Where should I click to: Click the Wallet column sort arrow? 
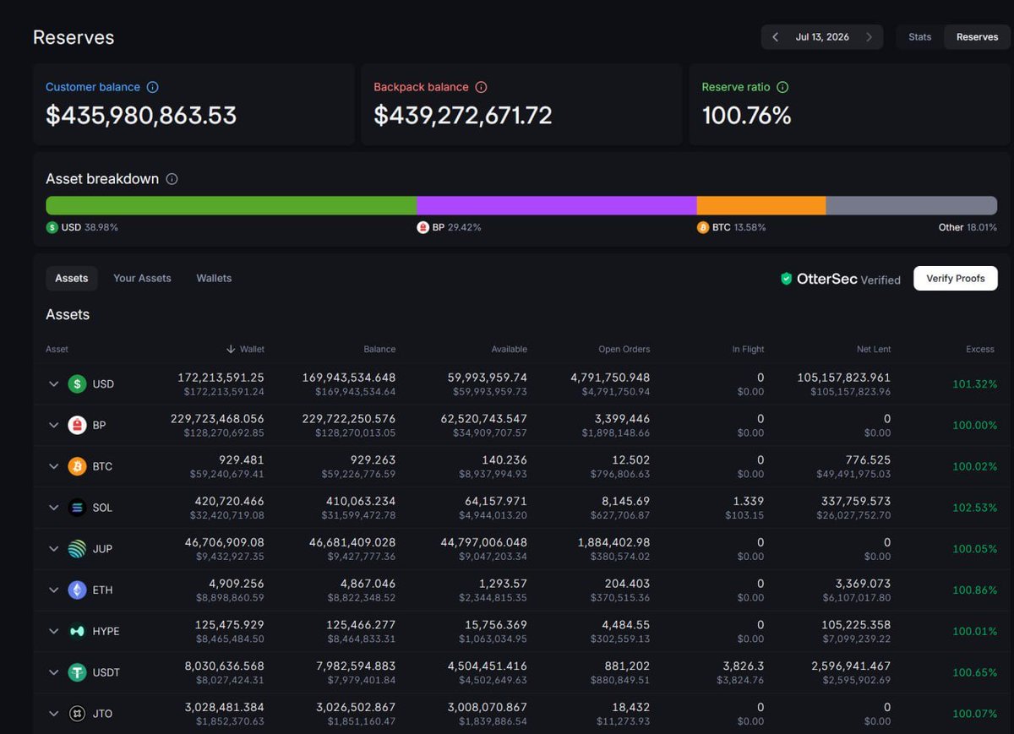pos(231,349)
